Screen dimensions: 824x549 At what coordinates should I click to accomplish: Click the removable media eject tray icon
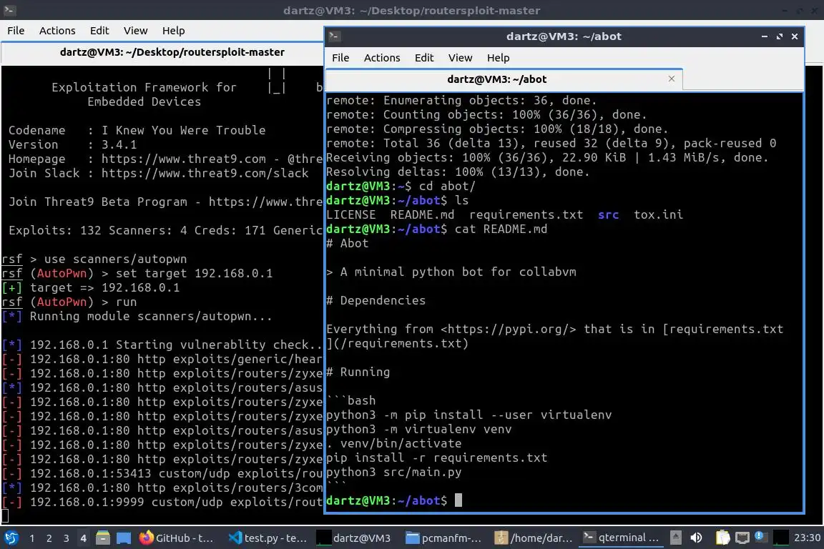tap(676, 538)
